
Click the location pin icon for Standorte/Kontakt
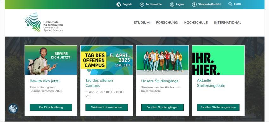point(194,4)
